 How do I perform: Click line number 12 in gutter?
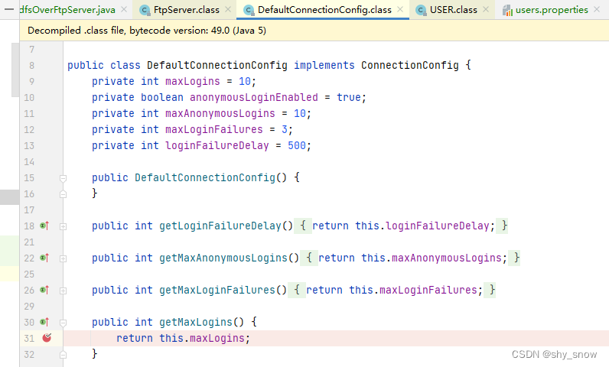29,130
